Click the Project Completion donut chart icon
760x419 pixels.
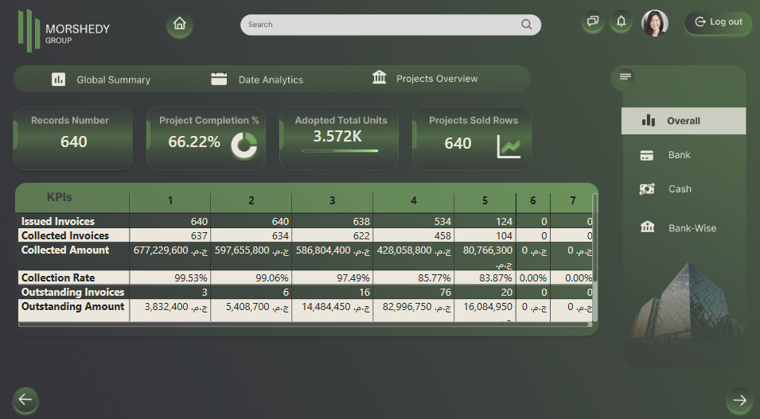click(x=244, y=145)
